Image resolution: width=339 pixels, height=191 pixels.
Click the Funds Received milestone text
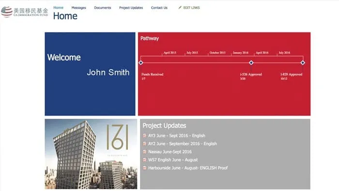pyautogui.click(x=153, y=74)
